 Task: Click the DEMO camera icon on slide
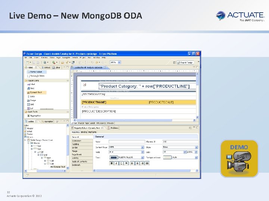[x=239, y=159]
